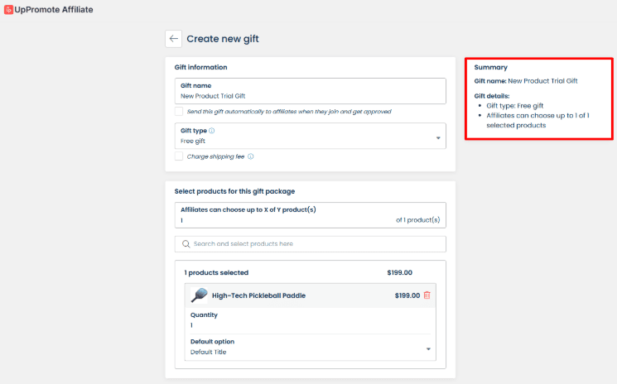Enable automatic gift sending to affiliates
This screenshot has height=384, width=617.
click(179, 111)
